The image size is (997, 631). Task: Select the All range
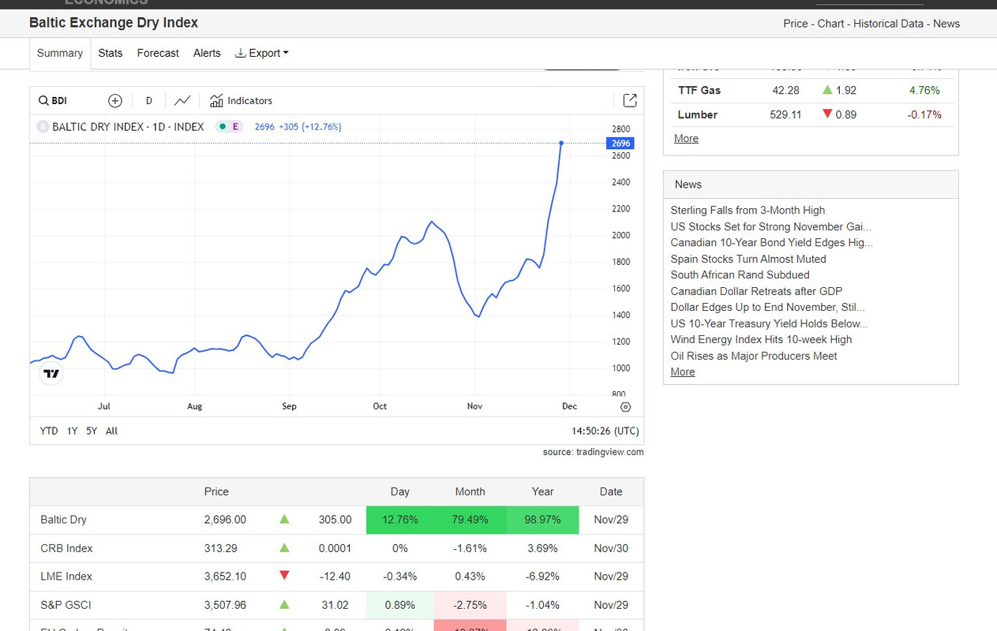point(111,431)
